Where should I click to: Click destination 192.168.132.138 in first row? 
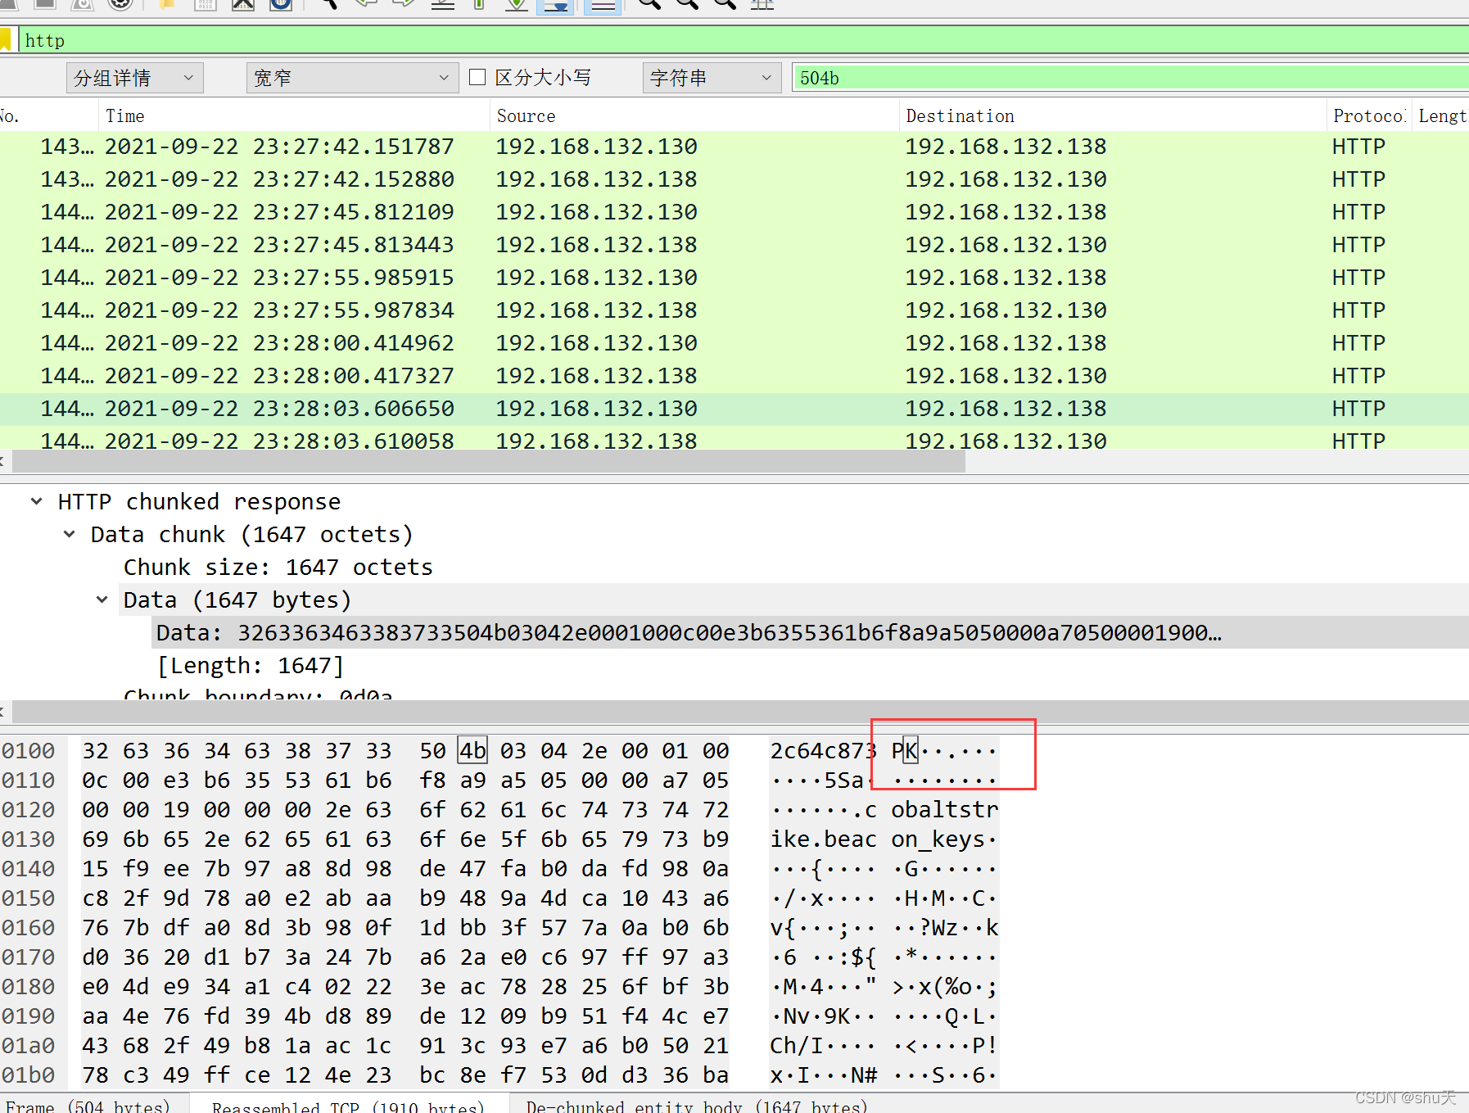coord(1006,147)
